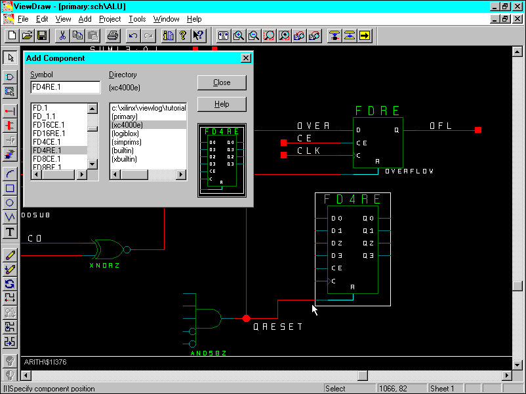
Task: Close the Add Component dialog via Close
Action: click(222, 82)
